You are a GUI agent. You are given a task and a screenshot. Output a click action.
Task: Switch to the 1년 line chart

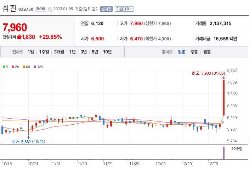72,52
